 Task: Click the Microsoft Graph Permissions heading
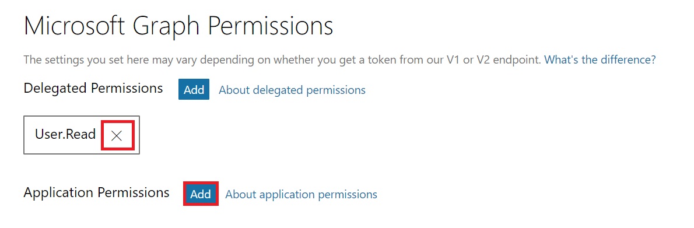click(x=178, y=26)
